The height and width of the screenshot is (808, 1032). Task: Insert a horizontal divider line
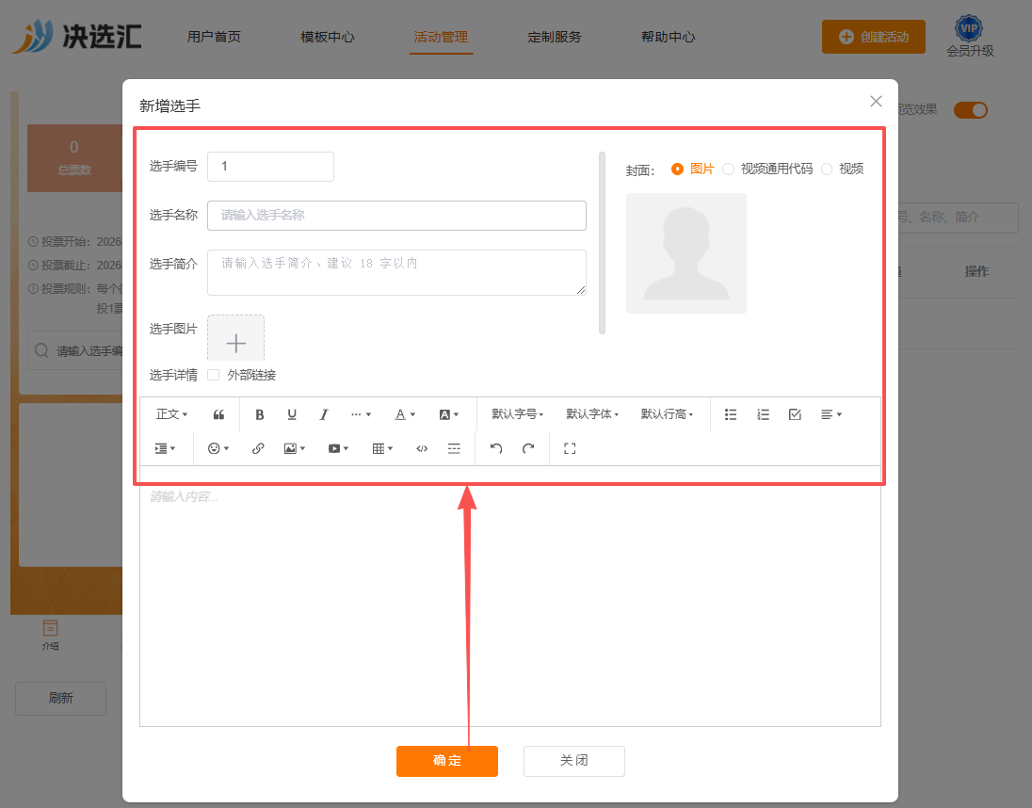pos(454,449)
